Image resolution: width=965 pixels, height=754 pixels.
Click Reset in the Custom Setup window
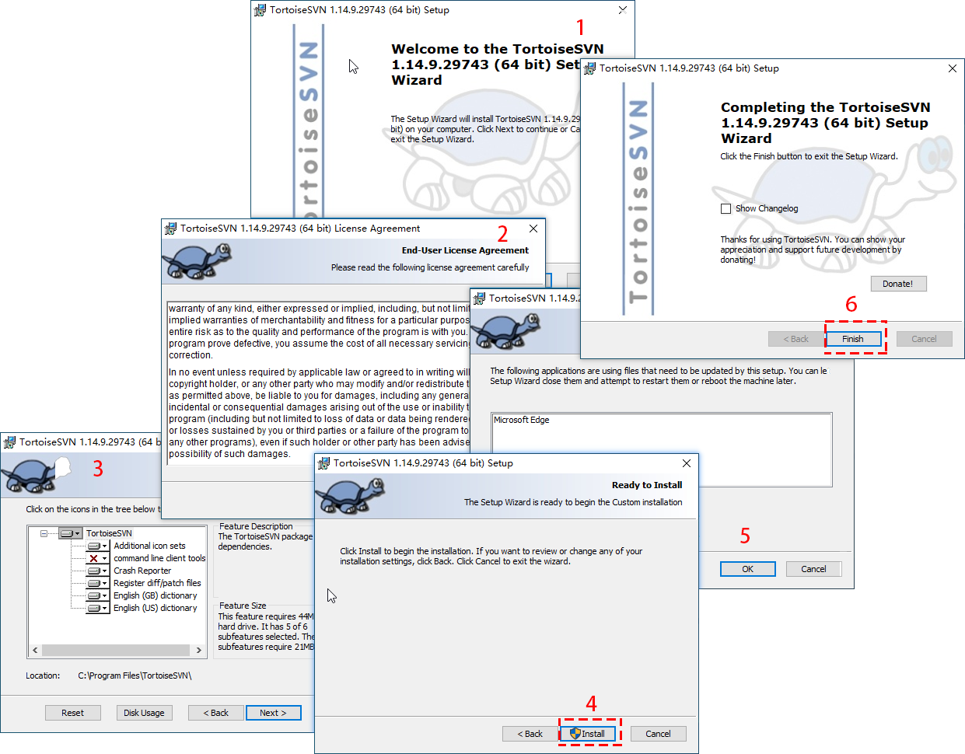(x=73, y=713)
